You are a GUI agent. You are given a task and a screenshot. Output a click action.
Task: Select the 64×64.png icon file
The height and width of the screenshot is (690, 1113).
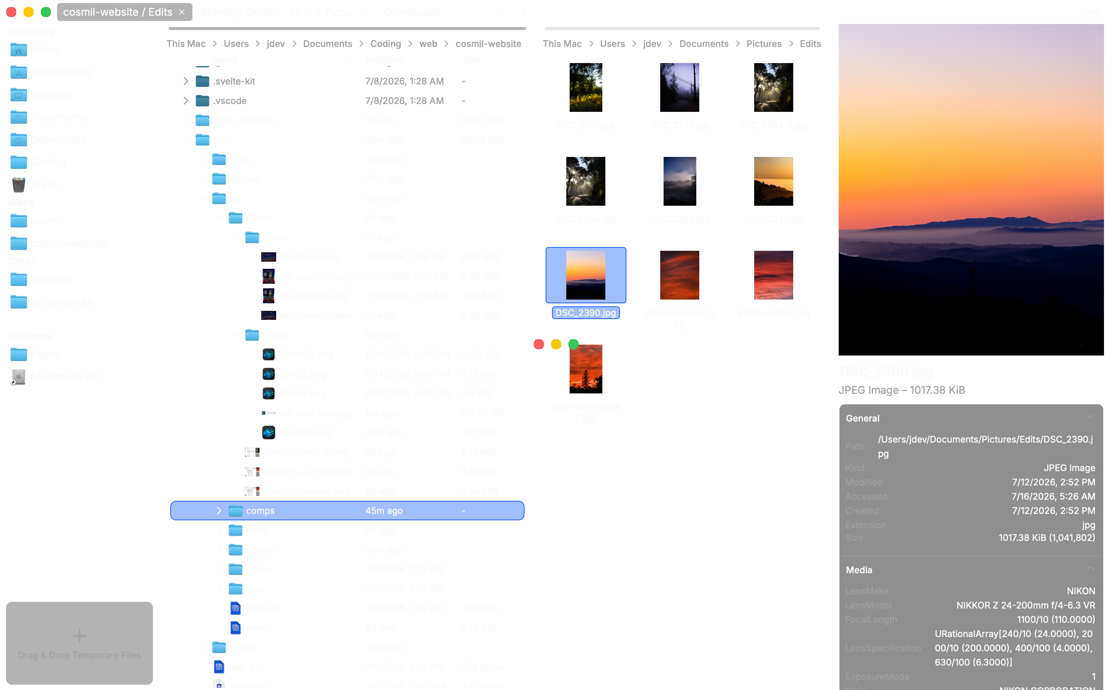pos(269,393)
